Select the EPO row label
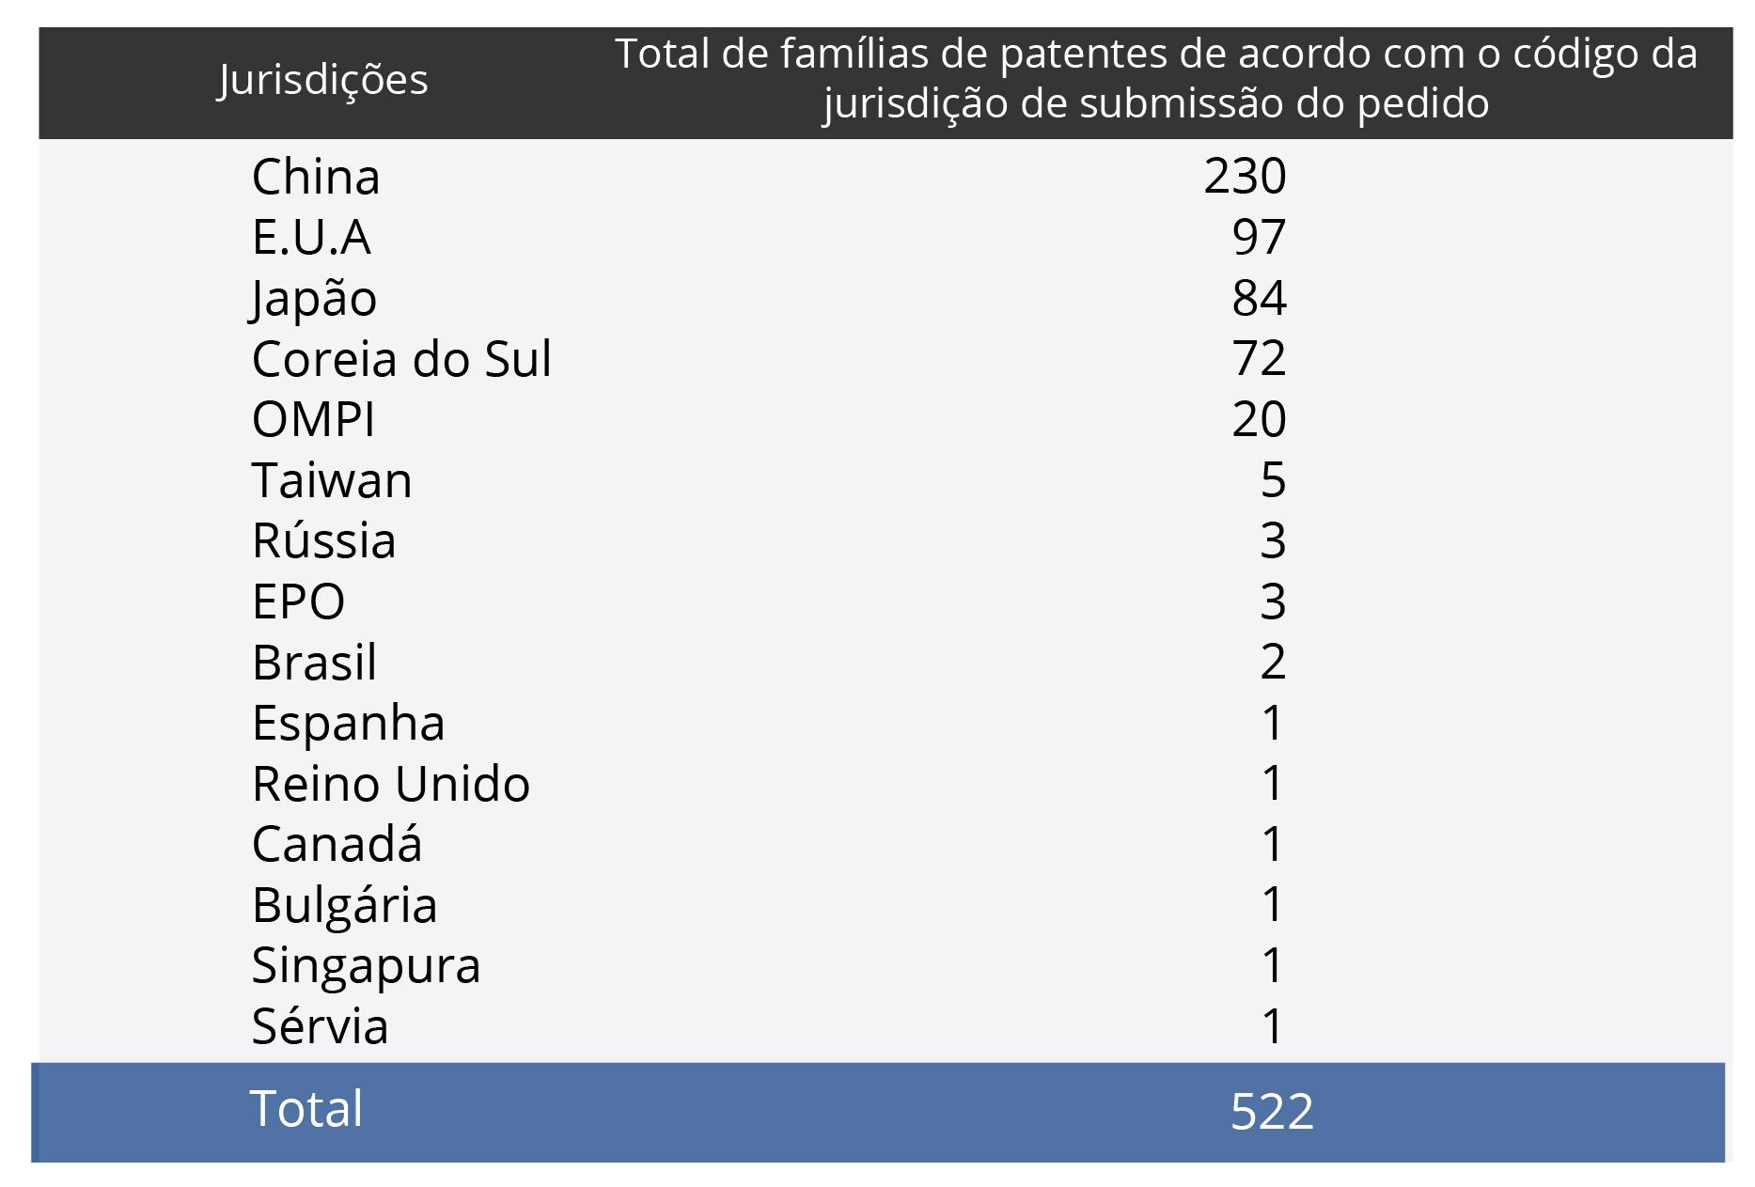Screen dimensions: 1755x1187 (298, 602)
